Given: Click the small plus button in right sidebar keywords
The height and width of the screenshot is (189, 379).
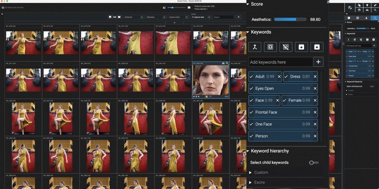Looking at the screenshot, I should (374, 45).
